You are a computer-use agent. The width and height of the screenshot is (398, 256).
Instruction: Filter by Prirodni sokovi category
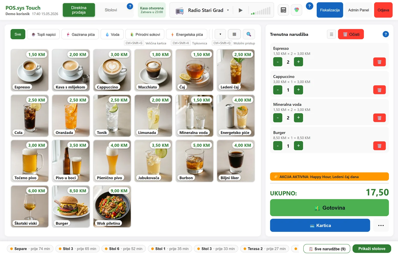pyautogui.click(x=145, y=34)
